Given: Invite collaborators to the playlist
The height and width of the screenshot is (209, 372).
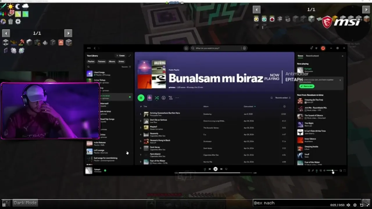Looking at the screenshot, I should [171, 98].
